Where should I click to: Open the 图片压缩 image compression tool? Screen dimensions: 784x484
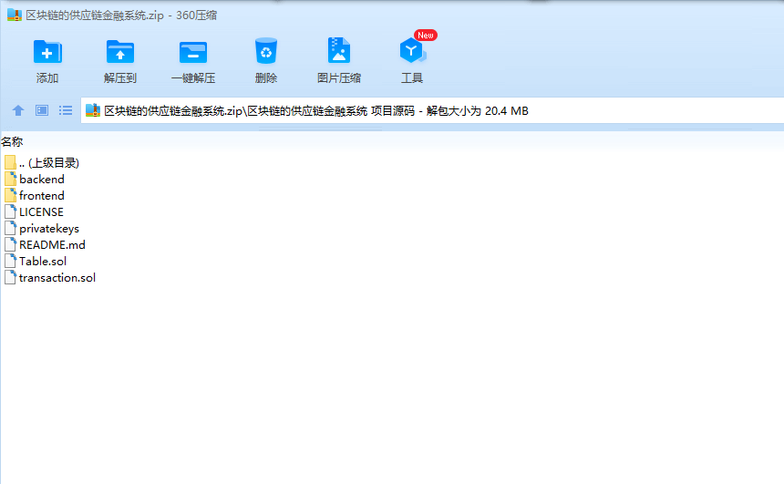click(339, 50)
